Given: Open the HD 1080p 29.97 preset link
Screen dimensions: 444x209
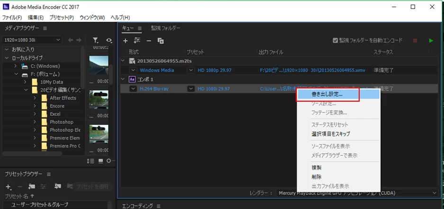Looking at the screenshot, I should [x=214, y=70].
